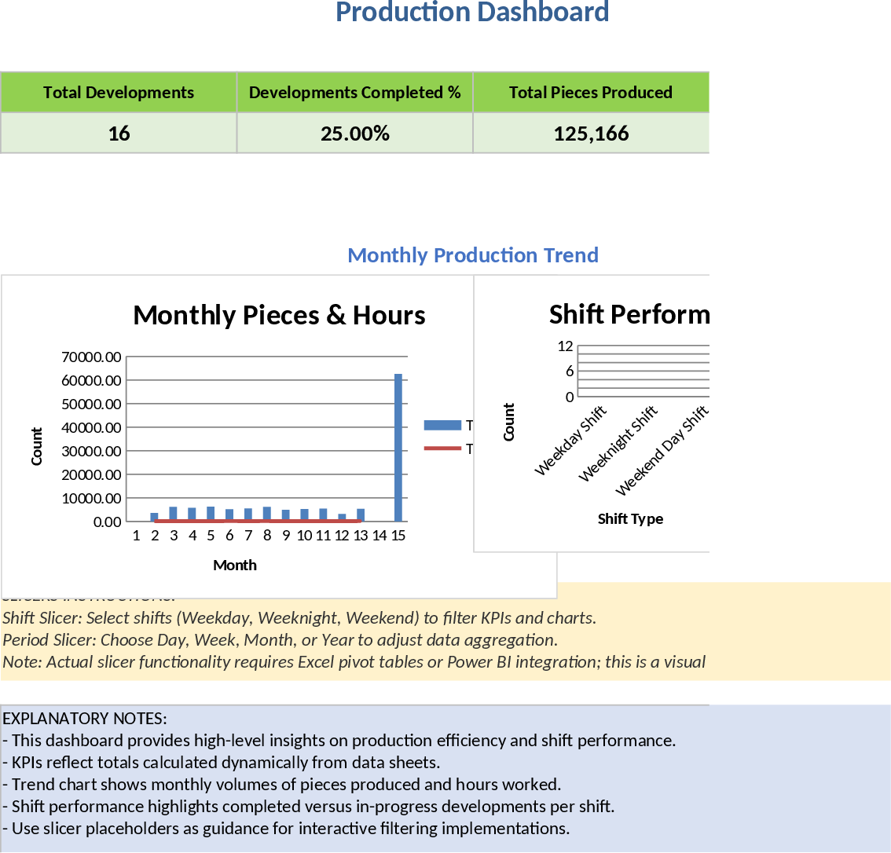The width and height of the screenshot is (891, 853).
Task: Click the Monthly Production Trend heading
Action: pyautogui.click(x=472, y=255)
